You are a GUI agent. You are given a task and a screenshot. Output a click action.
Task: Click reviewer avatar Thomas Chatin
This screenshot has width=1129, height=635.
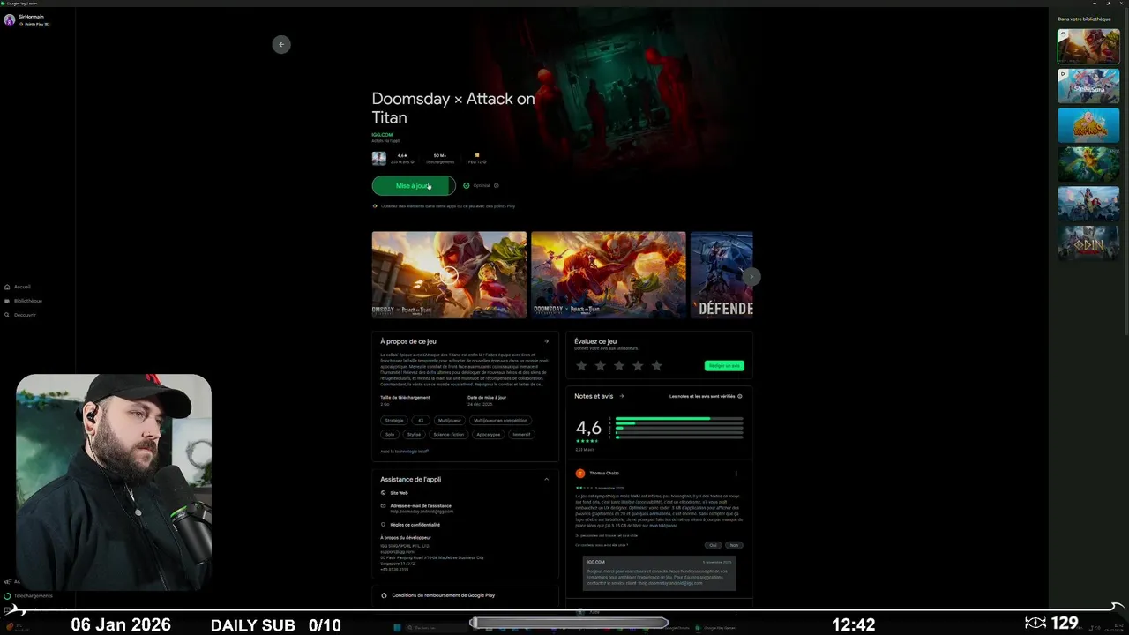[580, 474]
